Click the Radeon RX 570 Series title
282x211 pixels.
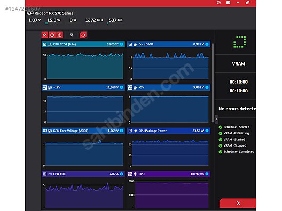[54, 13]
